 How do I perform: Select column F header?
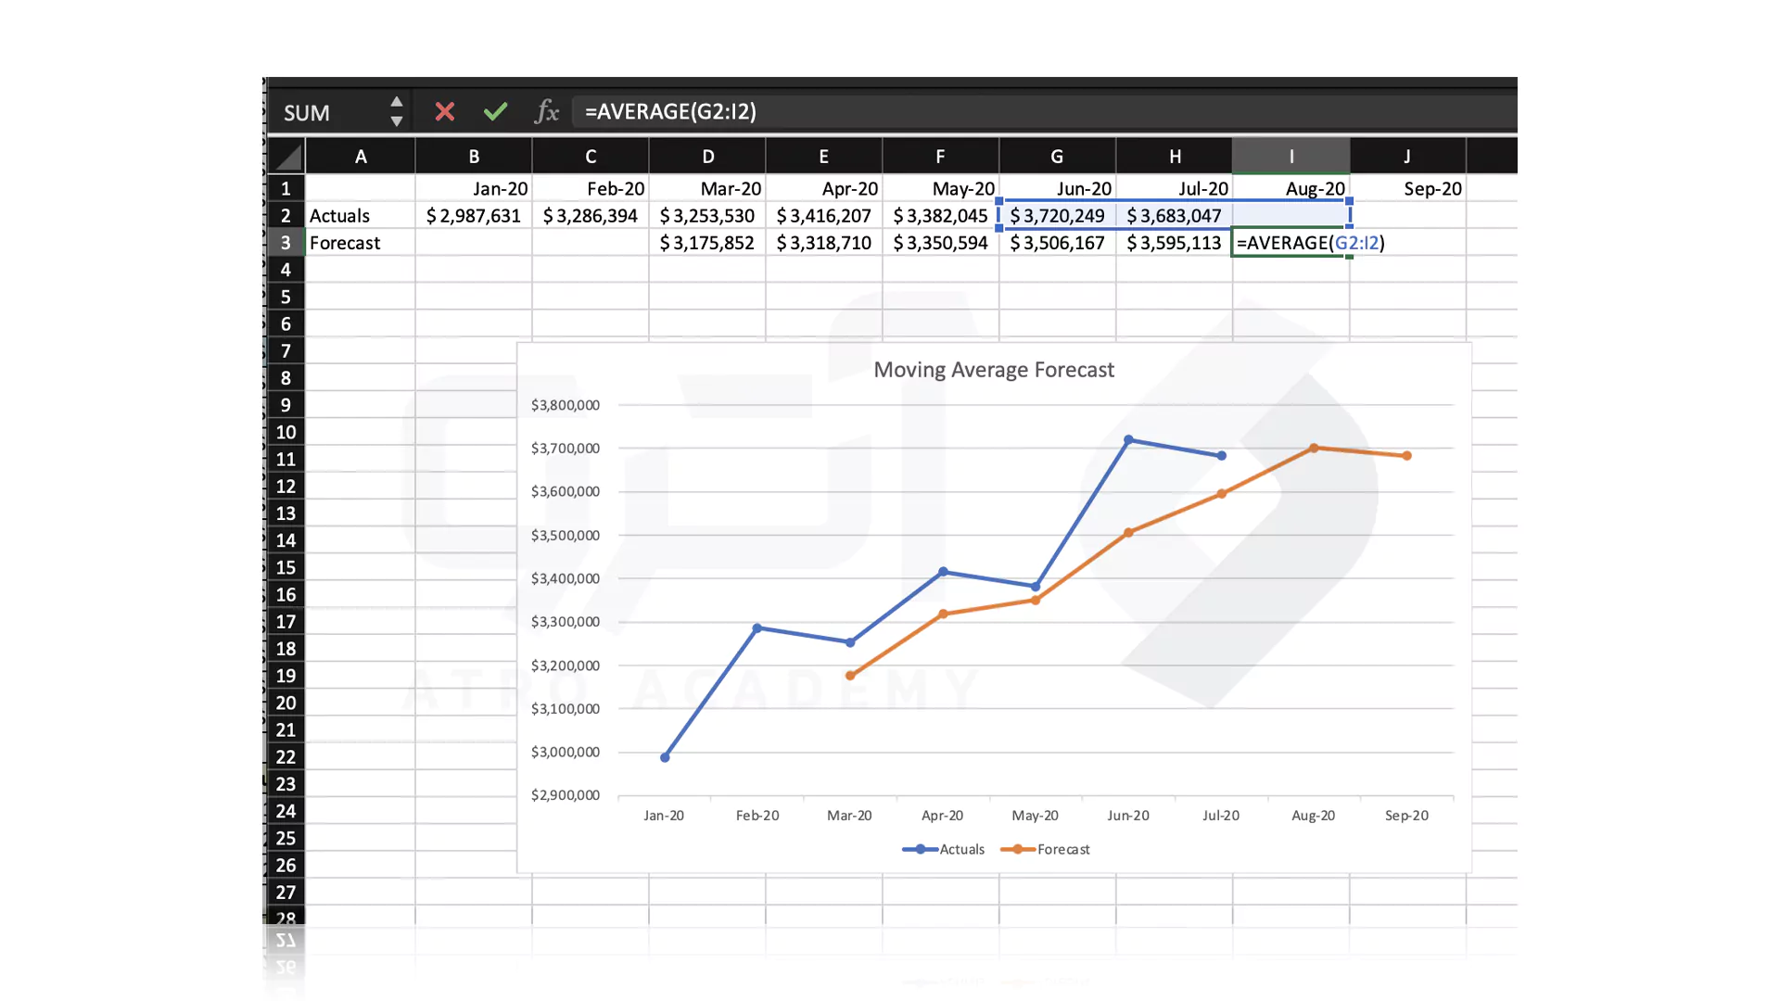(x=940, y=157)
